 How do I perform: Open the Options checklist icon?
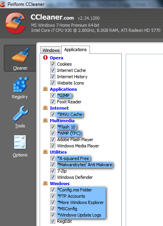[20, 142]
